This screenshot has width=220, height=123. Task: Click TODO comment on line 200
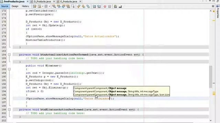pyautogui.click(x=55, y=113)
